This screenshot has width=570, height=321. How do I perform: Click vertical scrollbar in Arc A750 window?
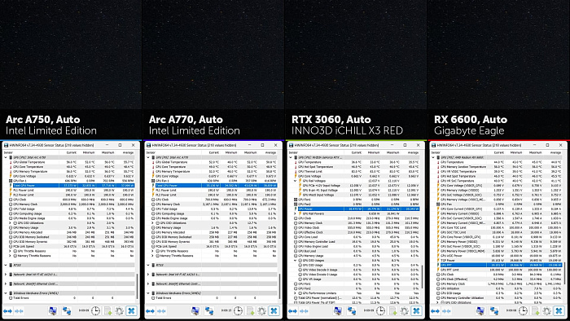click(137, 287)
